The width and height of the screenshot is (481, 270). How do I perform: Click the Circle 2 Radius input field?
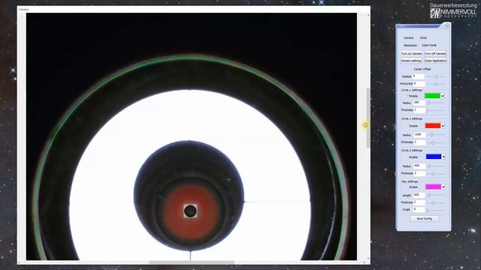419,135
